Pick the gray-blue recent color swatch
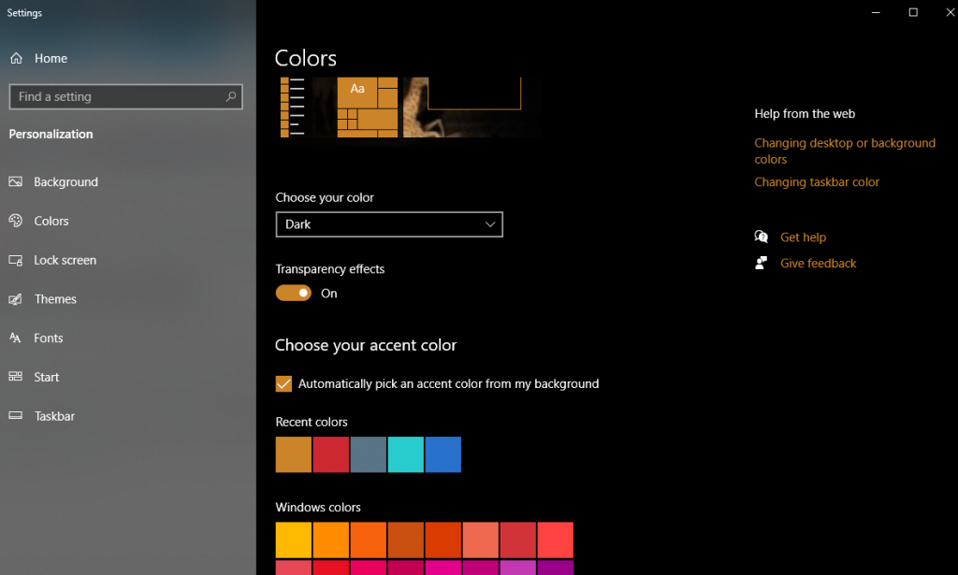 tap(368, 454)
